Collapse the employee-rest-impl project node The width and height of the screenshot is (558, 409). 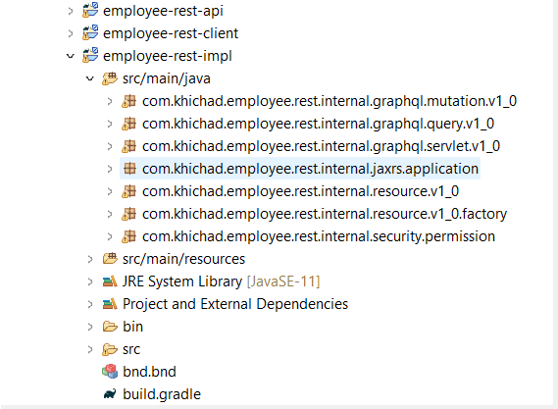71,56
